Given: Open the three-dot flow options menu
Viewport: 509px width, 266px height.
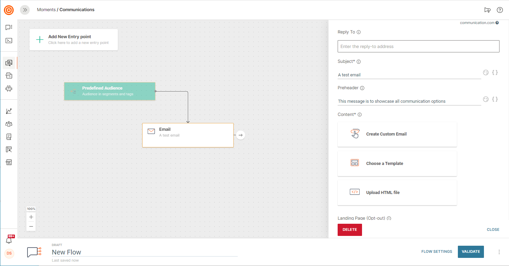Looking at the screenshot, I should pyautogui.click(x=499, y=252).
